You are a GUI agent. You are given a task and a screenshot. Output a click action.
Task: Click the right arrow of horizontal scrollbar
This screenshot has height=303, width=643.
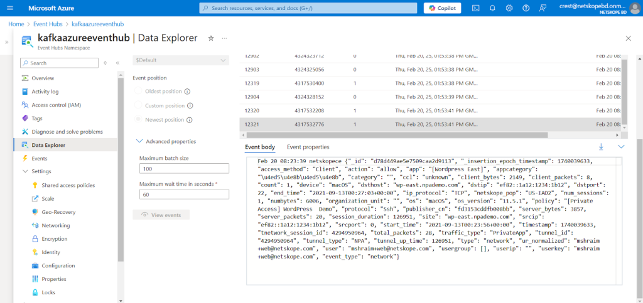tap(618, 135)
